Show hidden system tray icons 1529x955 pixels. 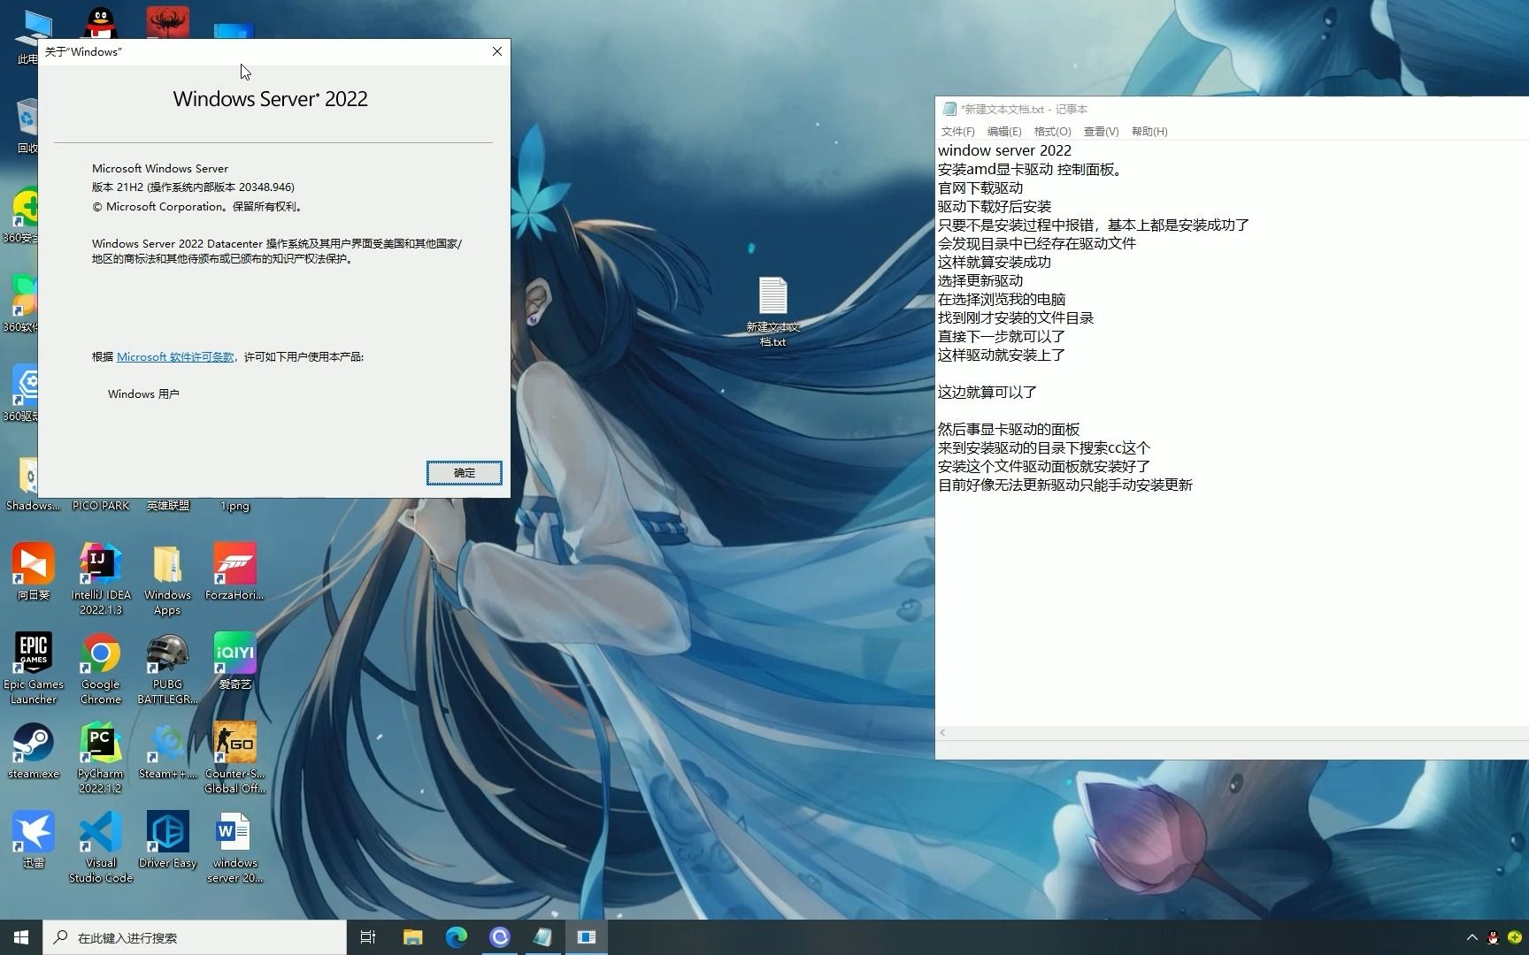click(1472, 937)
